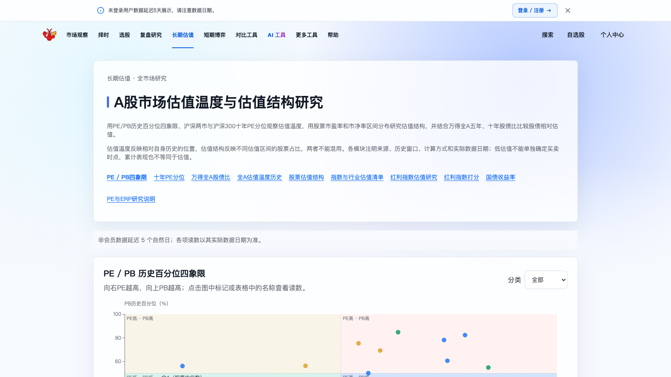Open the 市场观察 menu
The height and width of the screenshot is (377, 671).
77,35
